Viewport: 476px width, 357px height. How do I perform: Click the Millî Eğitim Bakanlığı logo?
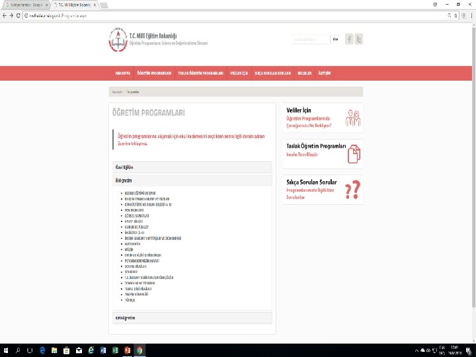click(x=118, y=40)
